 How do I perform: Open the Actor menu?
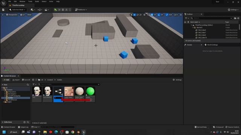[x=51, y=1]
